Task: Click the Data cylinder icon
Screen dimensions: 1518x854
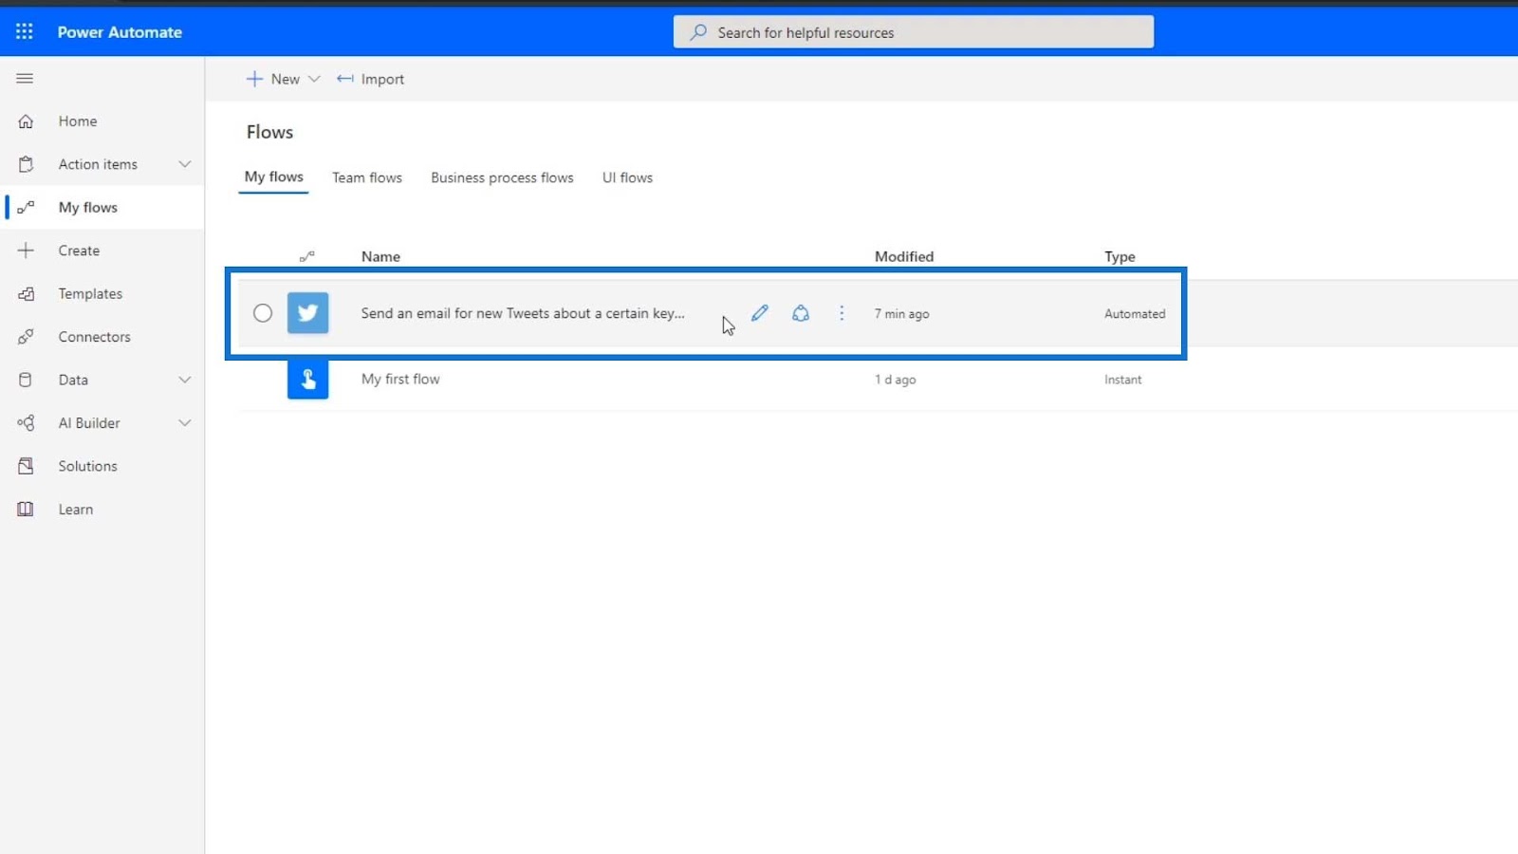Action: pyautogui.click(x=26, y=381)
